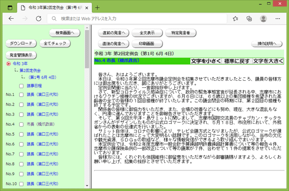
Task: Open the 令和 3年 tree link
Action: point(20,64)
